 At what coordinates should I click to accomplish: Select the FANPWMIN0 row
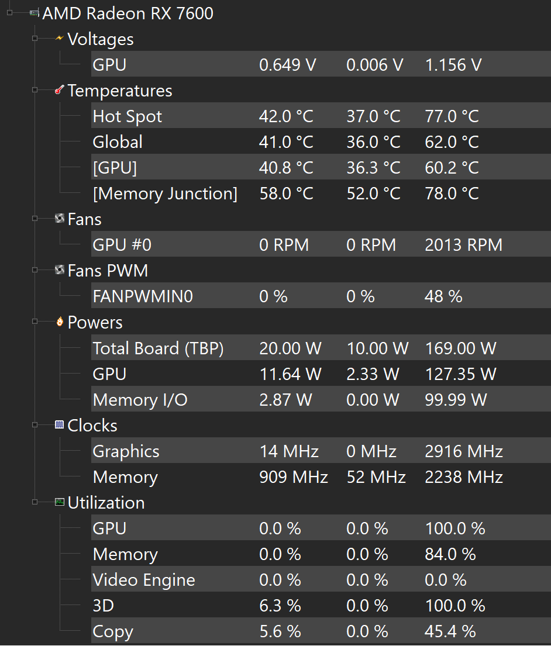(x=142, y=297)
